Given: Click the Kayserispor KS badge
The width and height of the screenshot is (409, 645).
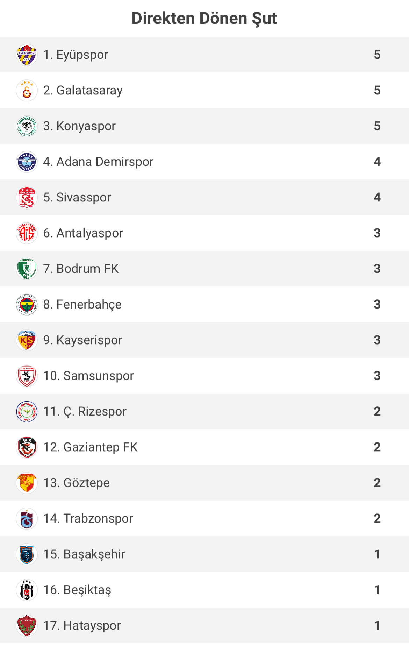Looking at the screenshot, I should (27, 340).
